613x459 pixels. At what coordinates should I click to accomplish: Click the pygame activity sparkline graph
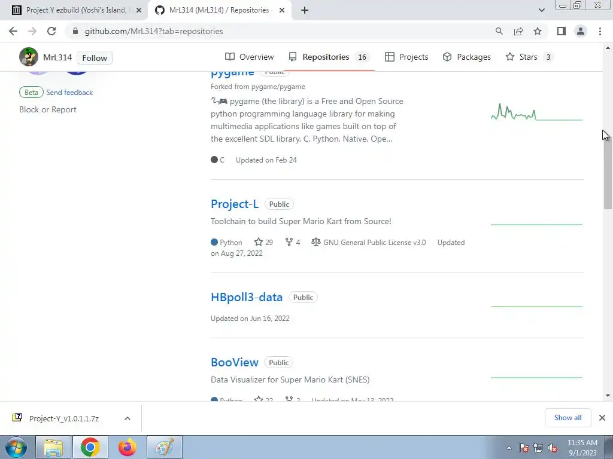pos(537,112)
